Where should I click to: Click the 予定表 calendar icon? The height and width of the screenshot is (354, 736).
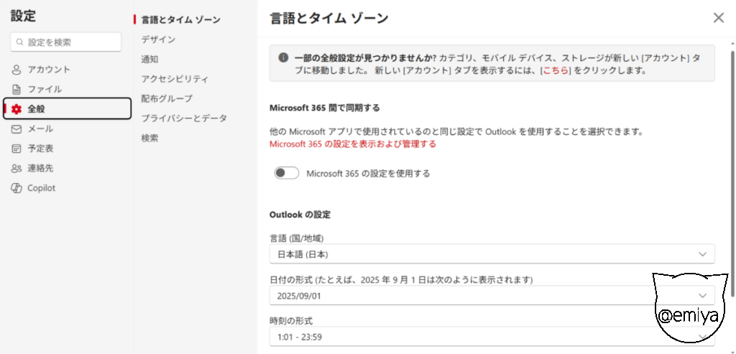coord(17,149)
